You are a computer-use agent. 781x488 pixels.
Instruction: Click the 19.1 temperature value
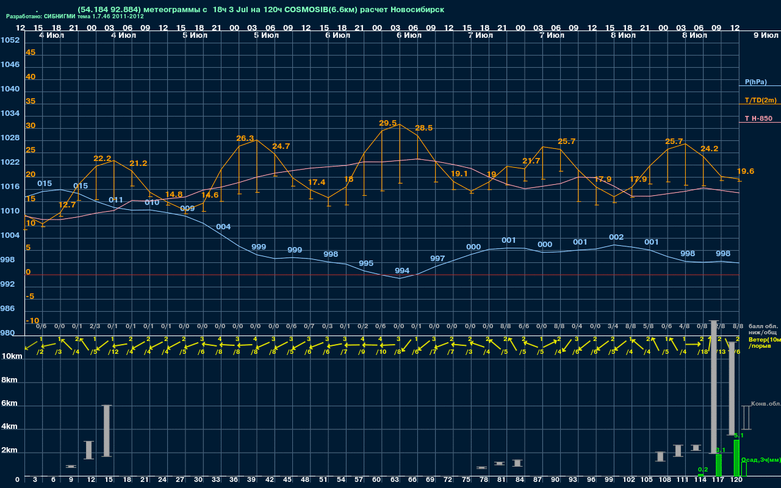[459, 174]
